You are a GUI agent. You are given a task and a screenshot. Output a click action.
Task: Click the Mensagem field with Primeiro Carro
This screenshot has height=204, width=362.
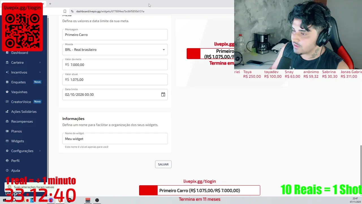click(115, 35)
